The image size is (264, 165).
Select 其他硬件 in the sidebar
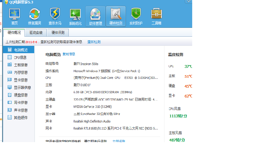coord(20,118)
